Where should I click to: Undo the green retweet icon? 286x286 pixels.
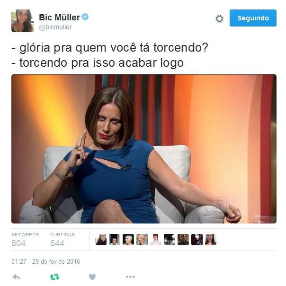(55, 277)
